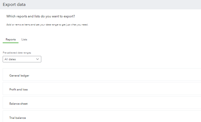The width and height of the screenshot is (201, 122).
Task: Open the All dates dropdown
Action: click(22, 59)
